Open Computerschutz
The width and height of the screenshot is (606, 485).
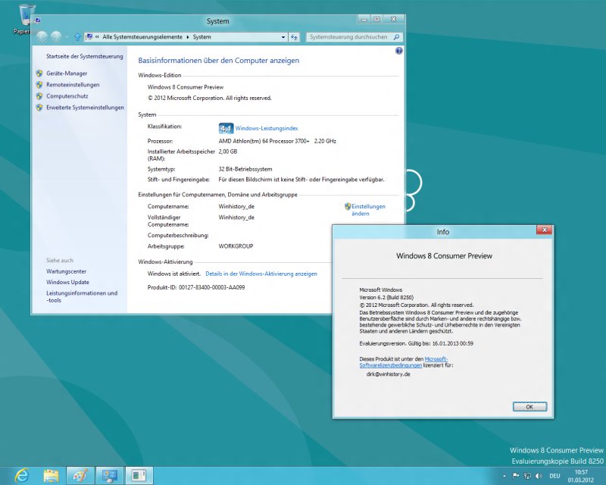pyautogui.click(x=67, y=96)
